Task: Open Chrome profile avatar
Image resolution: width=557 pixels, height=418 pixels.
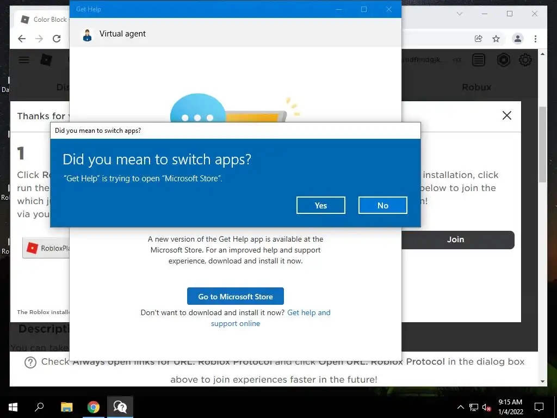Action: (518, 39)
